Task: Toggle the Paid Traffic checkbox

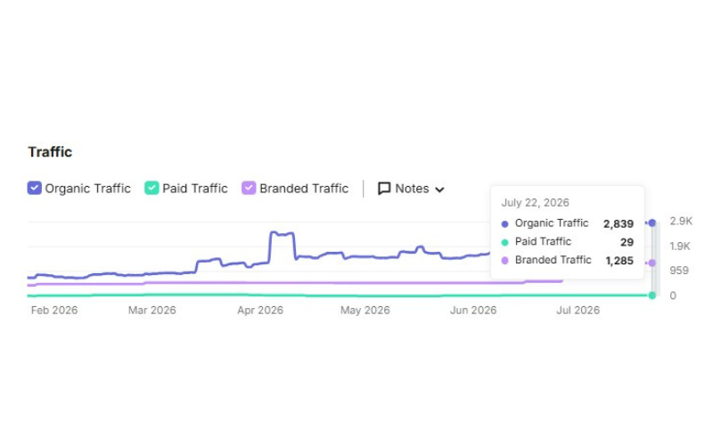Action: click(152, 188)
